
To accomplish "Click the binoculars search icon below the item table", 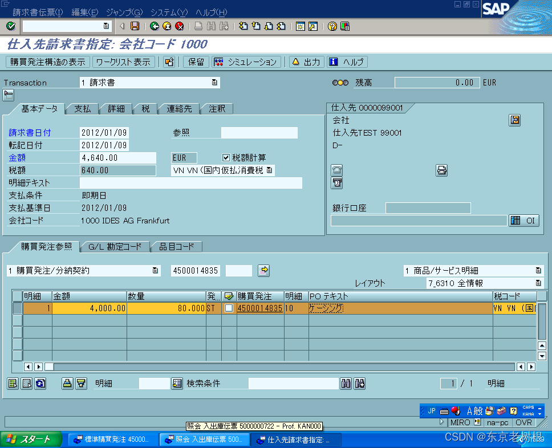I will coord(345,383).
